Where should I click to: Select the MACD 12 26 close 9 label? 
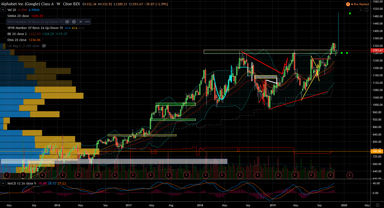coord(22,183)
